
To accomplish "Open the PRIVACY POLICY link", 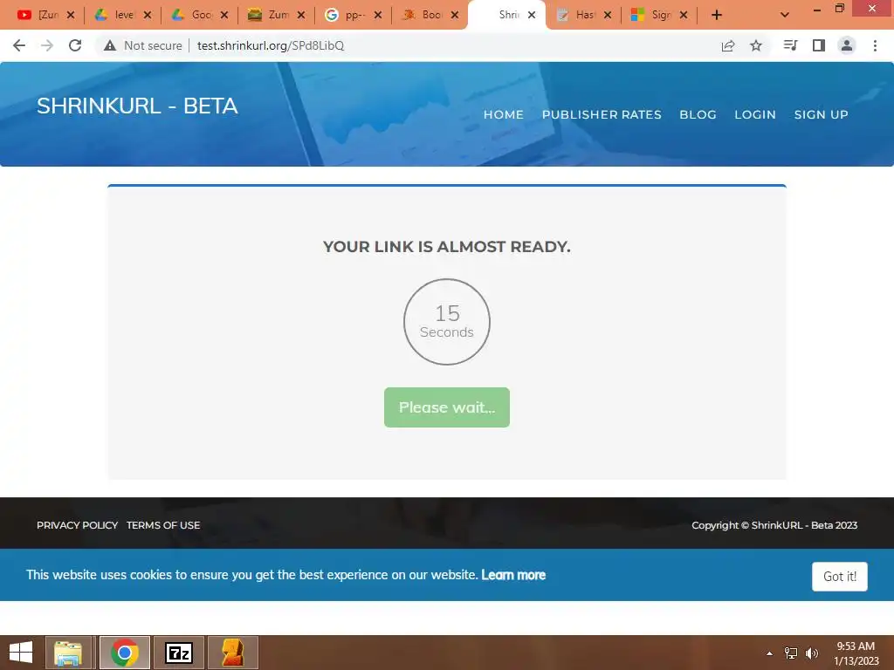I will click(77, 525).
